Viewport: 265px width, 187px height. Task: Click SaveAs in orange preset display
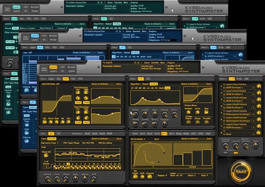(x=155, y=63)
